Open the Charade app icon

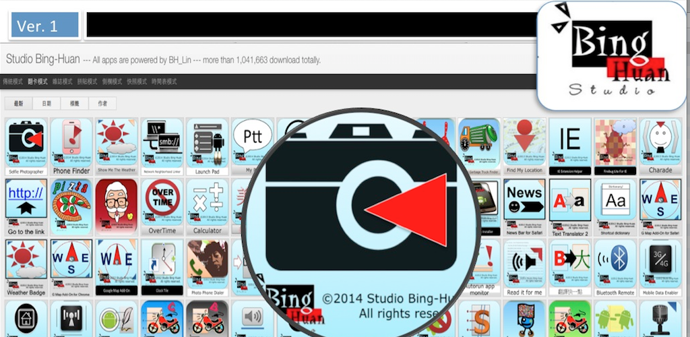660,146
